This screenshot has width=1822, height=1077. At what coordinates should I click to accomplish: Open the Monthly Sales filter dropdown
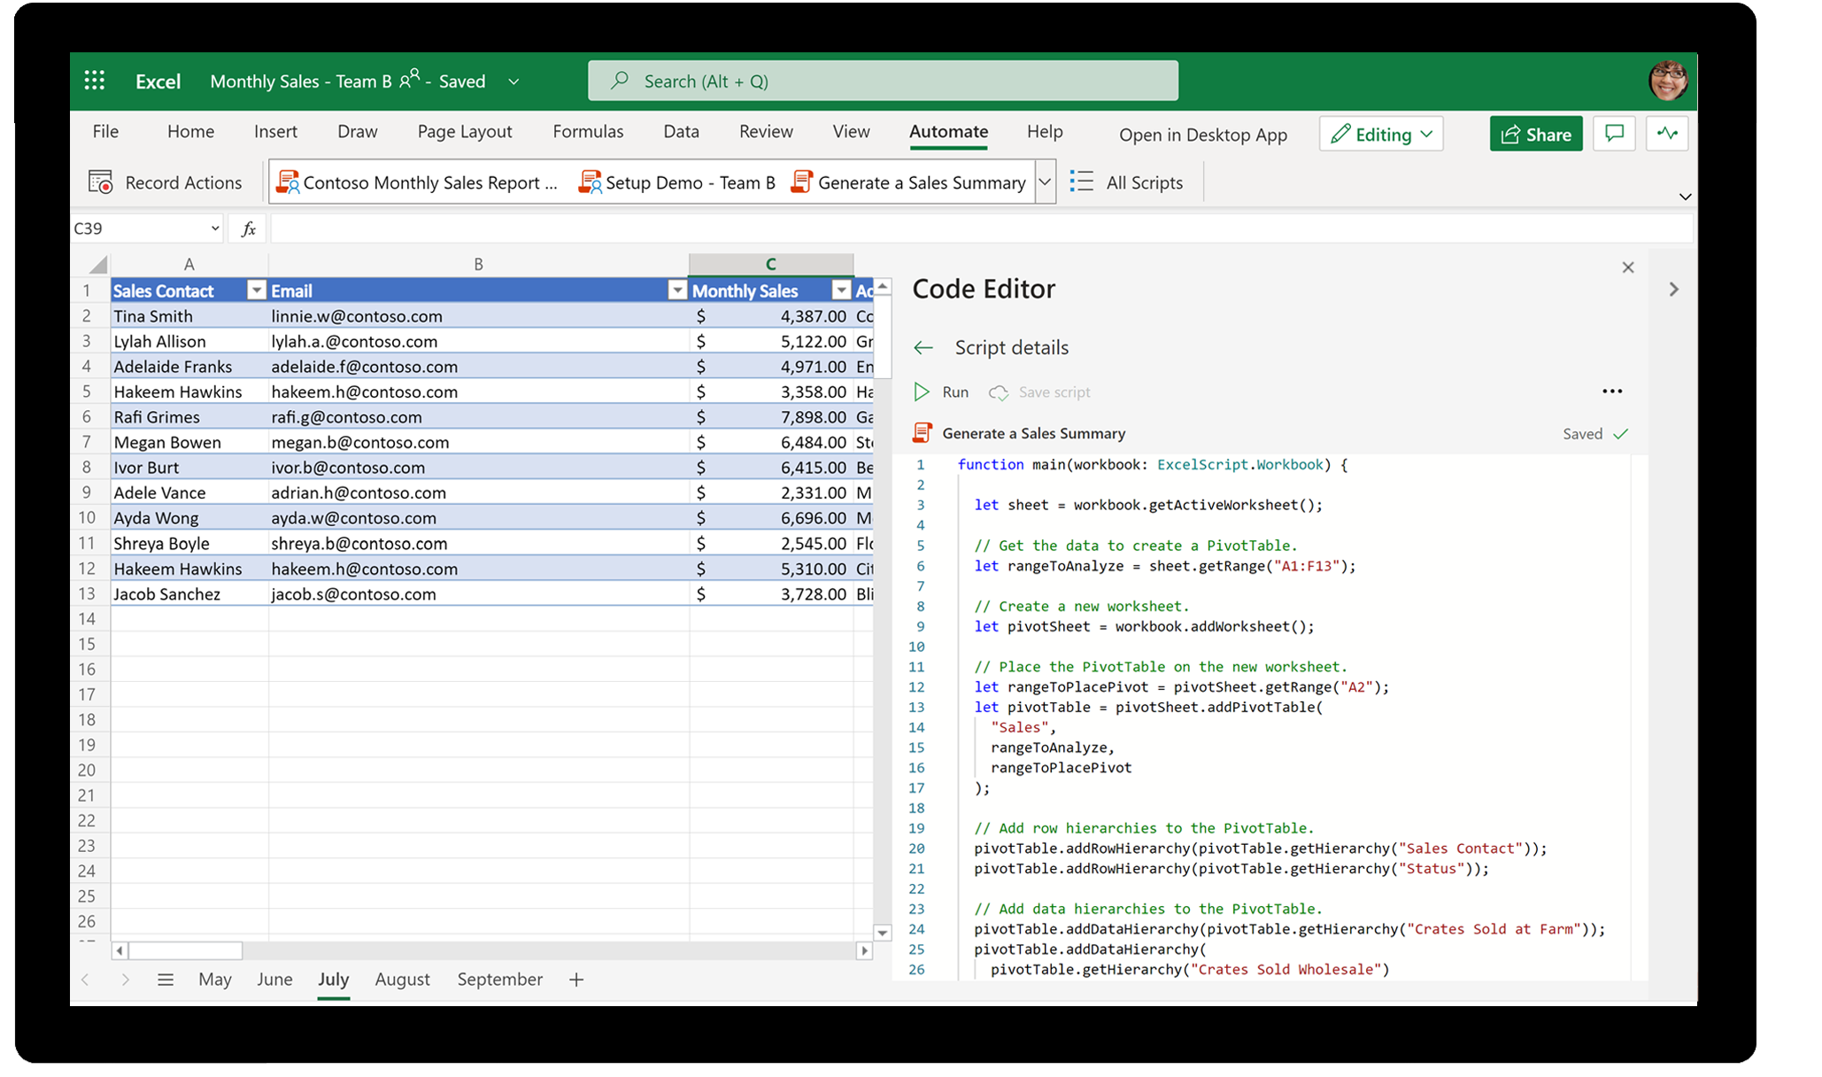[x=840, y=291]
